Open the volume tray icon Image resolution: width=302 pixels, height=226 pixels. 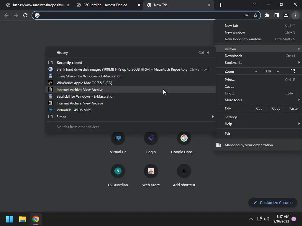pyautogui.click(x=267, y=219)
